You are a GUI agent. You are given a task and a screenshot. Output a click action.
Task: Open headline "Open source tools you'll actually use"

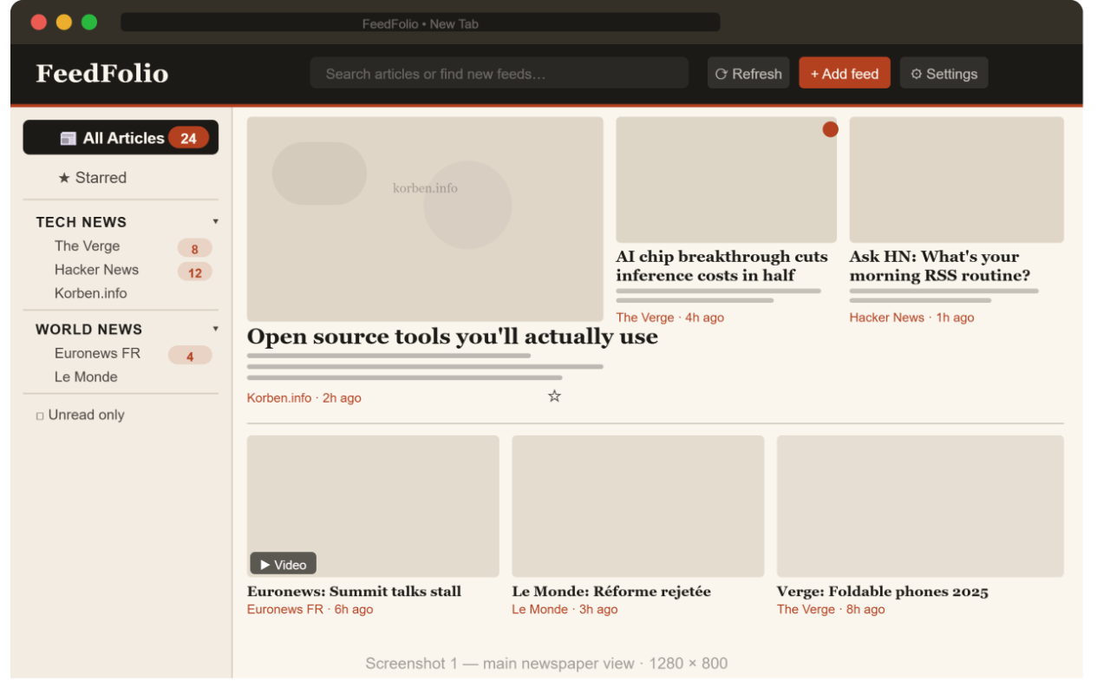coord(453,337)
